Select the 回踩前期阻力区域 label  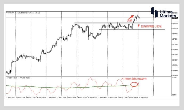click(151, 26)
